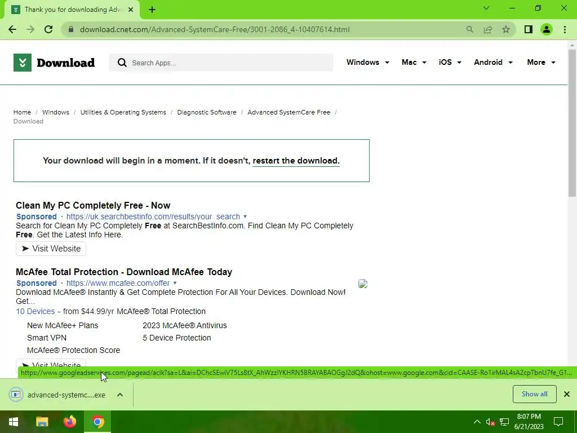Open the taskbar clock and date

tap(529, 422)
